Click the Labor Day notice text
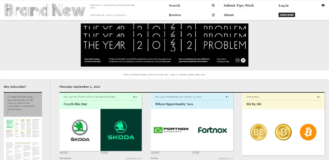 (x=164, y=74)
